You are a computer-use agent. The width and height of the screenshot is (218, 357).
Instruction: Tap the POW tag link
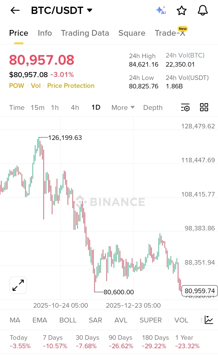17,86
